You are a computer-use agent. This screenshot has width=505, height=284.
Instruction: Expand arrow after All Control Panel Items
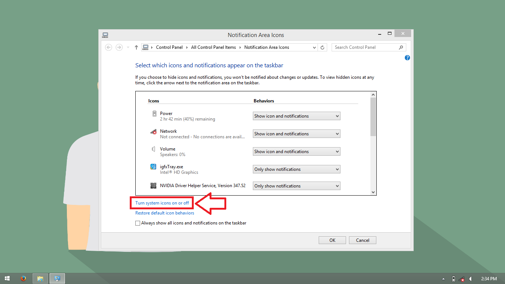[x=240, y=47]
